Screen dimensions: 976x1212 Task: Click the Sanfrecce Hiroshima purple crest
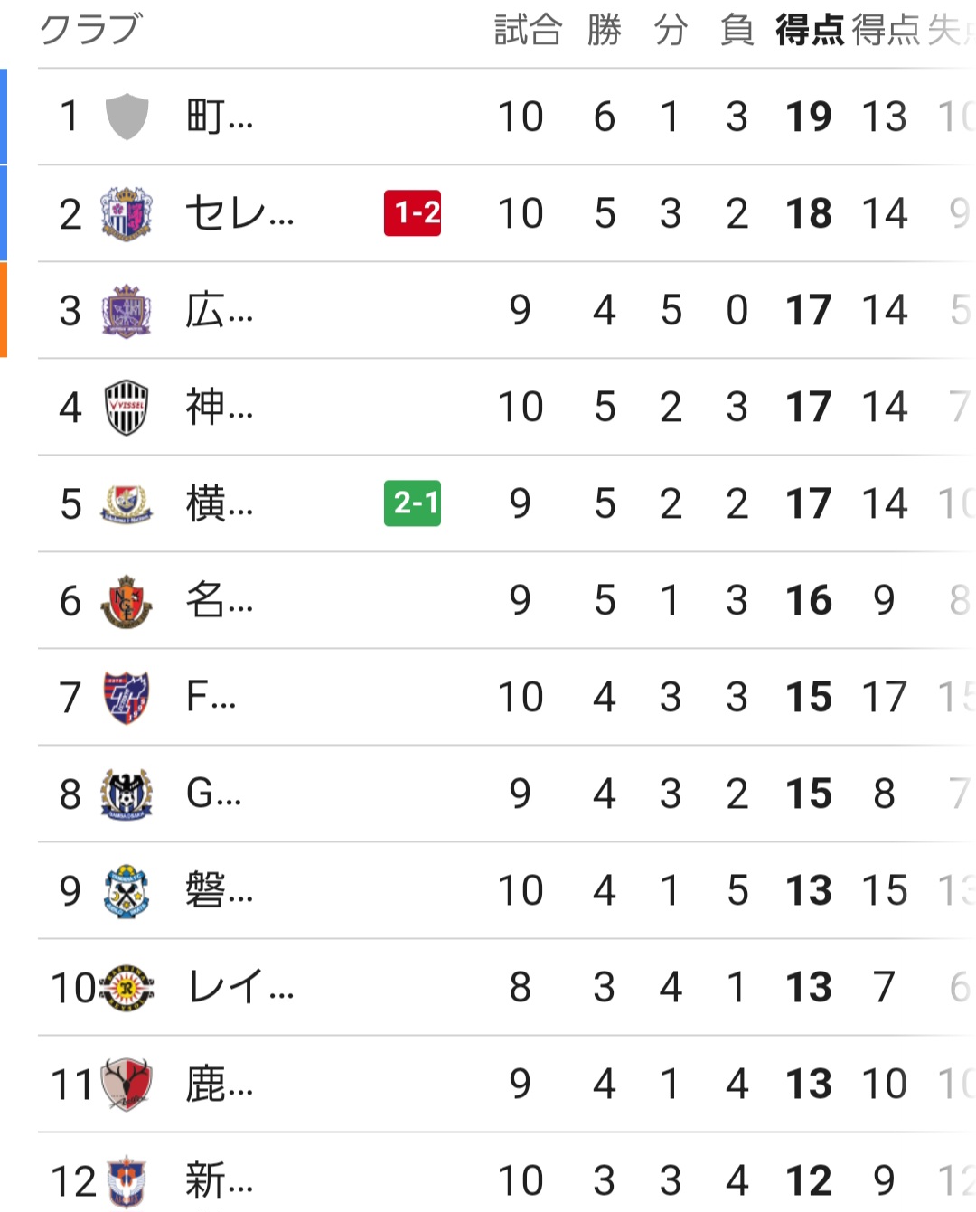(127, 311)
